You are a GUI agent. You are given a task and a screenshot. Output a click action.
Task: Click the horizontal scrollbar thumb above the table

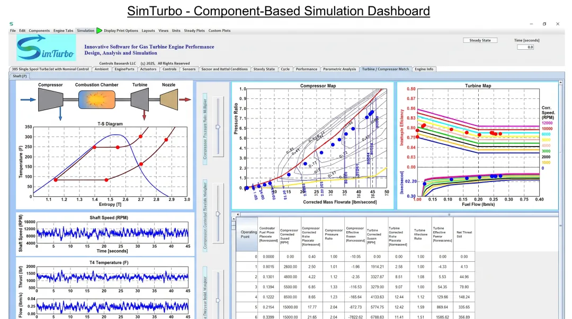[449, 214]
